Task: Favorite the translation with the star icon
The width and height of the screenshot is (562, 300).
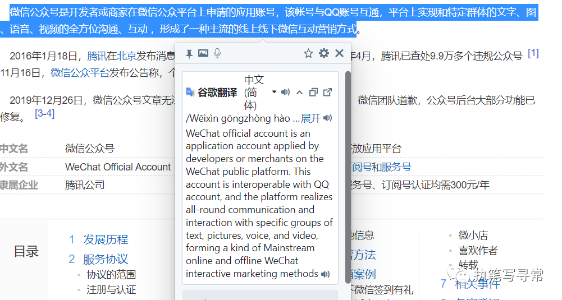Action: coord(308,54)
